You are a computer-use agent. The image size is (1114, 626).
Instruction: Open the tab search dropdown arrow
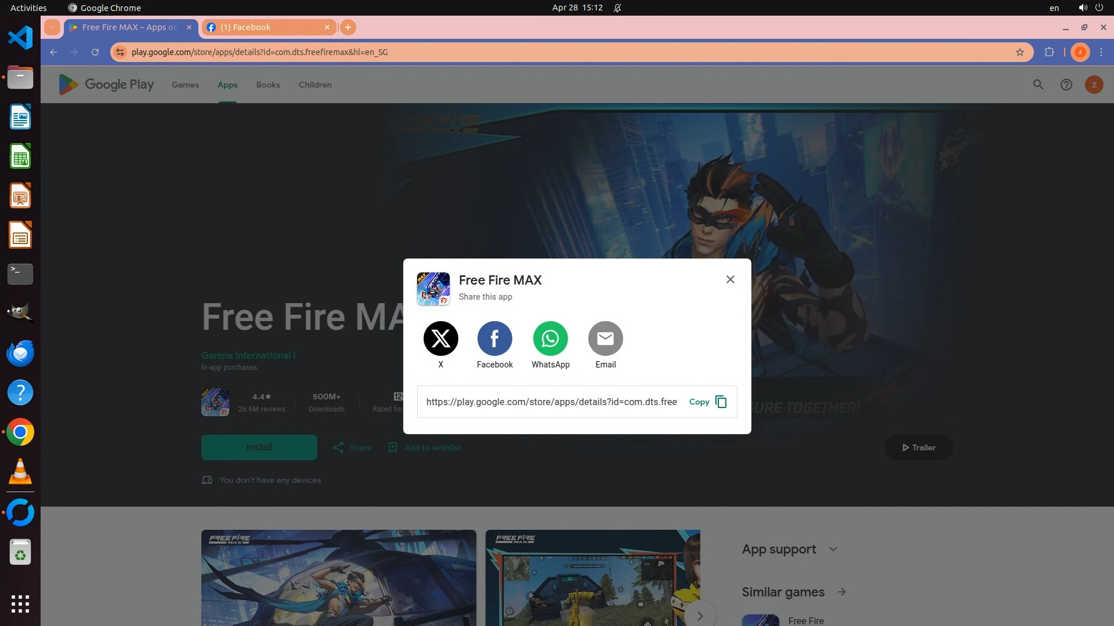[x=52, y=27]
